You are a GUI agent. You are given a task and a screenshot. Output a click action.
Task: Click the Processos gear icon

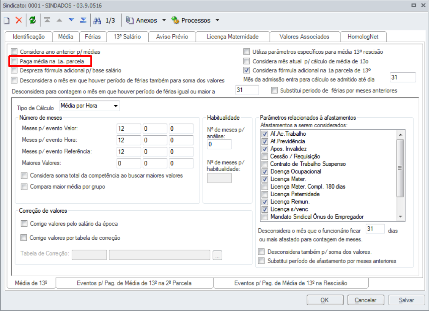pos(175,20)
